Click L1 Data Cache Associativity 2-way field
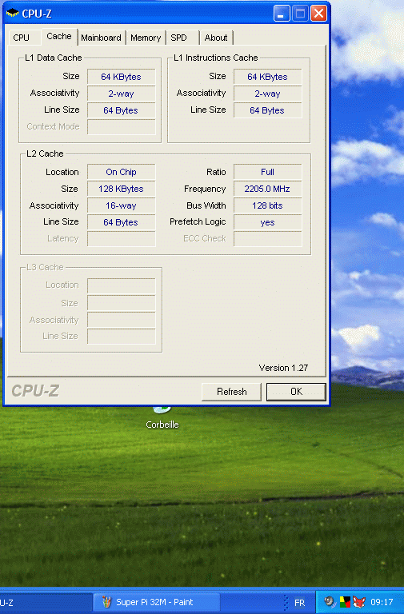Image resolution: width=404 pixels, height=614 pixels. tap(121, 94)
